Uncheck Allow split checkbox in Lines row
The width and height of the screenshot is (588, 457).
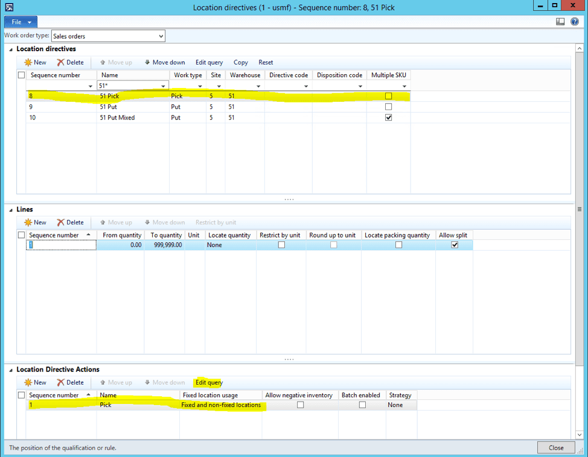click(455, 245)
